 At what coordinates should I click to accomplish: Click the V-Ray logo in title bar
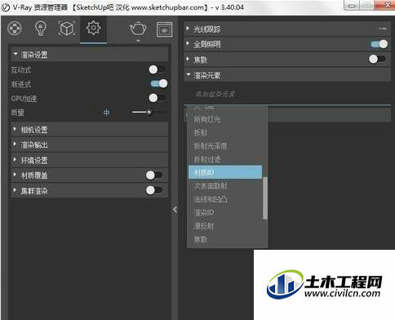click(6, 7)
